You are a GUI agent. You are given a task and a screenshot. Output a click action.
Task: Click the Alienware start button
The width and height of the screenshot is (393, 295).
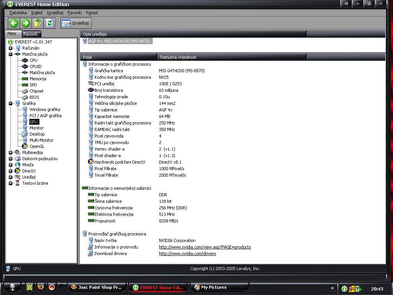click(13, 287)
